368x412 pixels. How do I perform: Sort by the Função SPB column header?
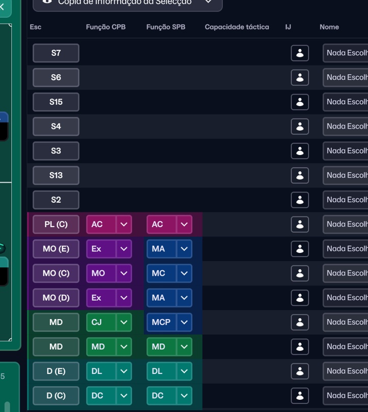click(x=166, y=27)
